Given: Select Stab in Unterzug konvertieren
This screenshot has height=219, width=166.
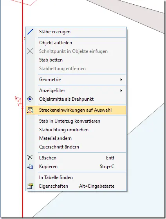Looking at the screenshot, I should (x=70, y=121).
